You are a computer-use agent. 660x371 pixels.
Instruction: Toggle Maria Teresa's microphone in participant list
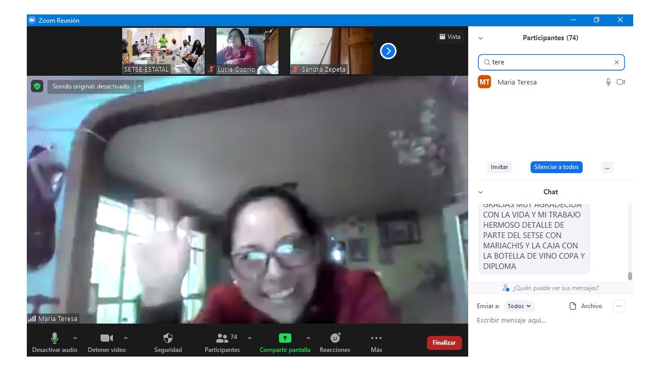tap(608, 82)
